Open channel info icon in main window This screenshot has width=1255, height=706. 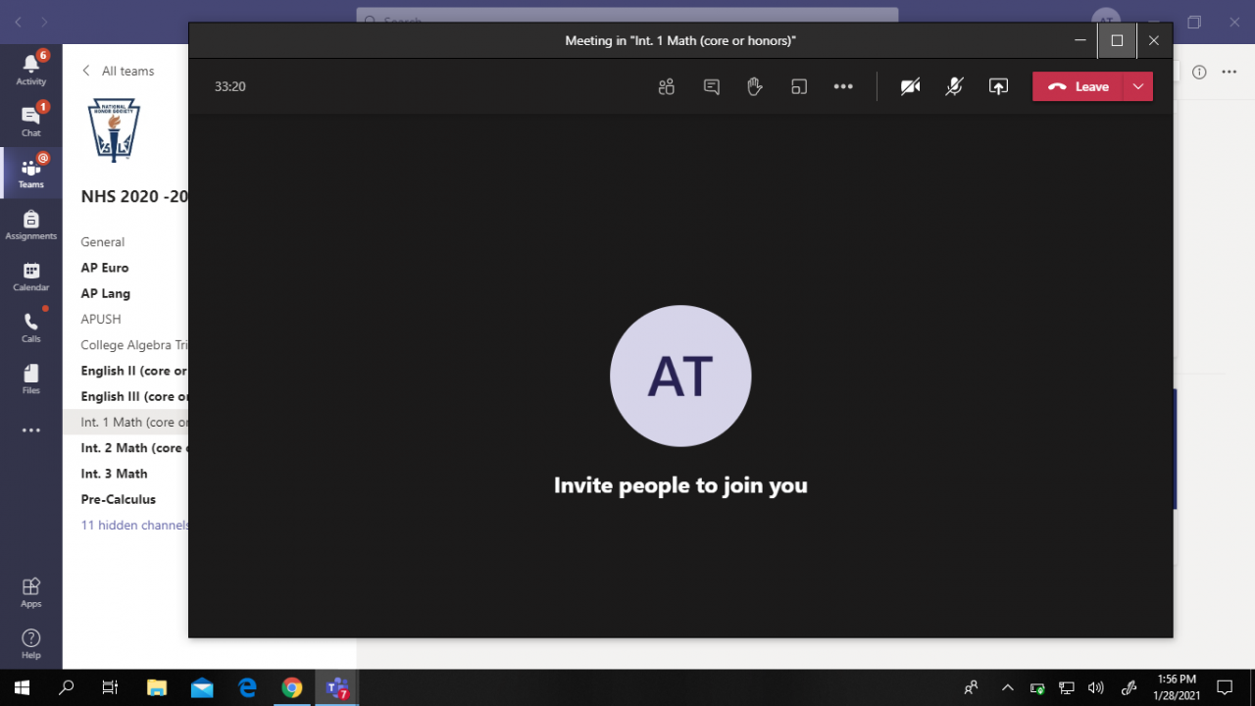coord(1199,72)
